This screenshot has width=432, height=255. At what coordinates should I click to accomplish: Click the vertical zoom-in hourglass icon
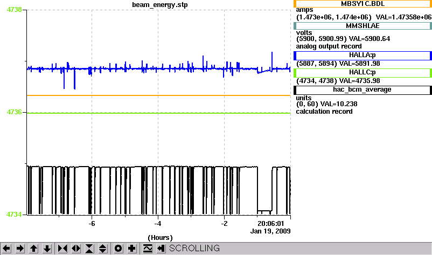(x=89, y=249)
